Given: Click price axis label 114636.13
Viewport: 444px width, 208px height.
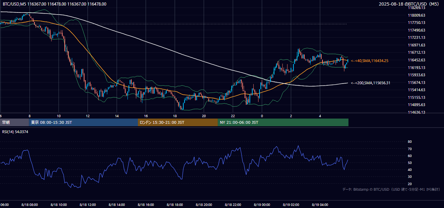Looking at the screenshot, I should (417, 112).
